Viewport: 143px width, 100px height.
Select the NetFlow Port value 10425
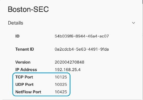pyautogui.click(x=61, y=92)
